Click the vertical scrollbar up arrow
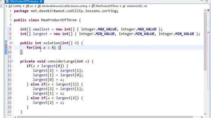 pyautogui.click(x=205, y=10)
